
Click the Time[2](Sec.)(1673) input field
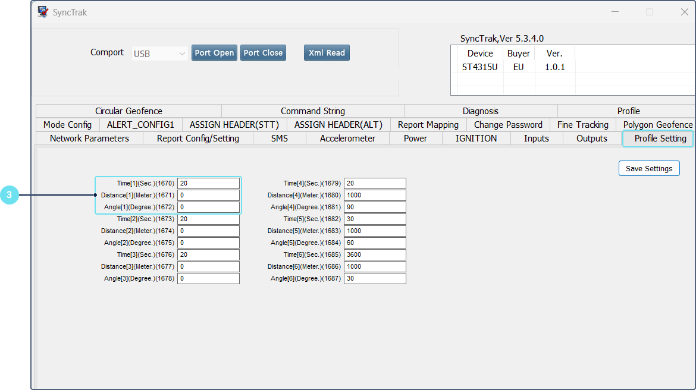point(208,219)
